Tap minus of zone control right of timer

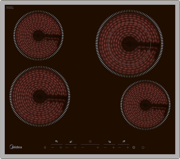(x=105, y=148)
